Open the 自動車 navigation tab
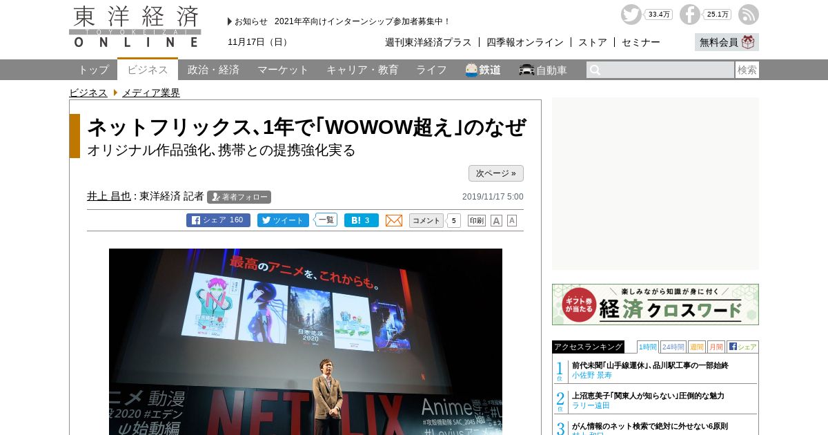The width and height of the screenshot is (828, 435). click(x=543, y=70)
